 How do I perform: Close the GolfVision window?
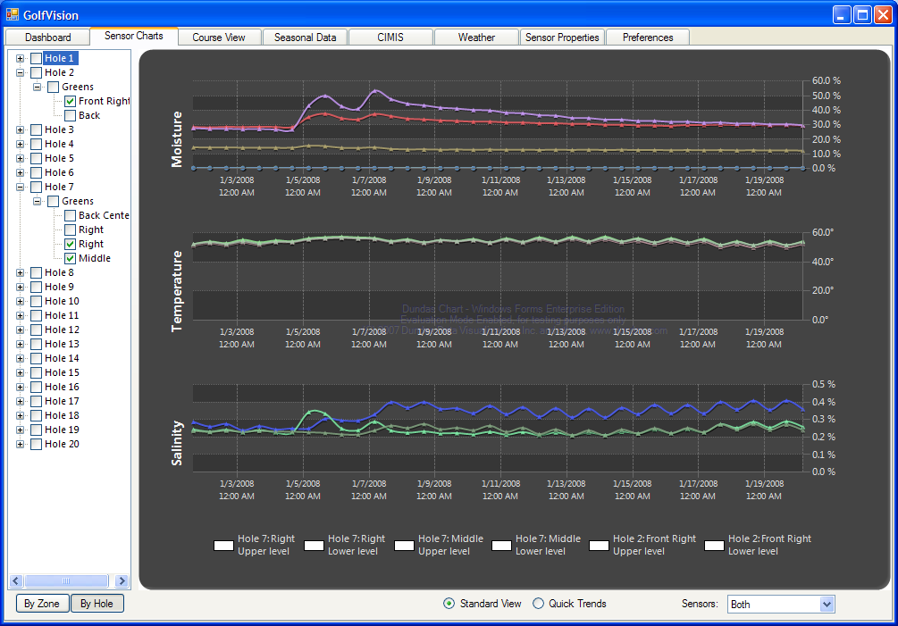point(883,15)
